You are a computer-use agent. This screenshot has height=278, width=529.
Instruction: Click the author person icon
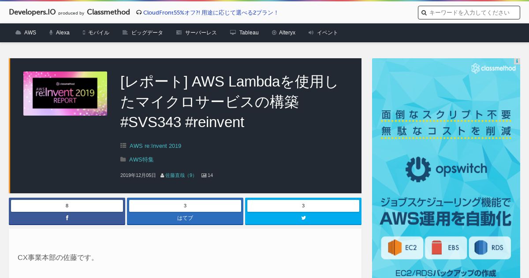click(162, 175)
